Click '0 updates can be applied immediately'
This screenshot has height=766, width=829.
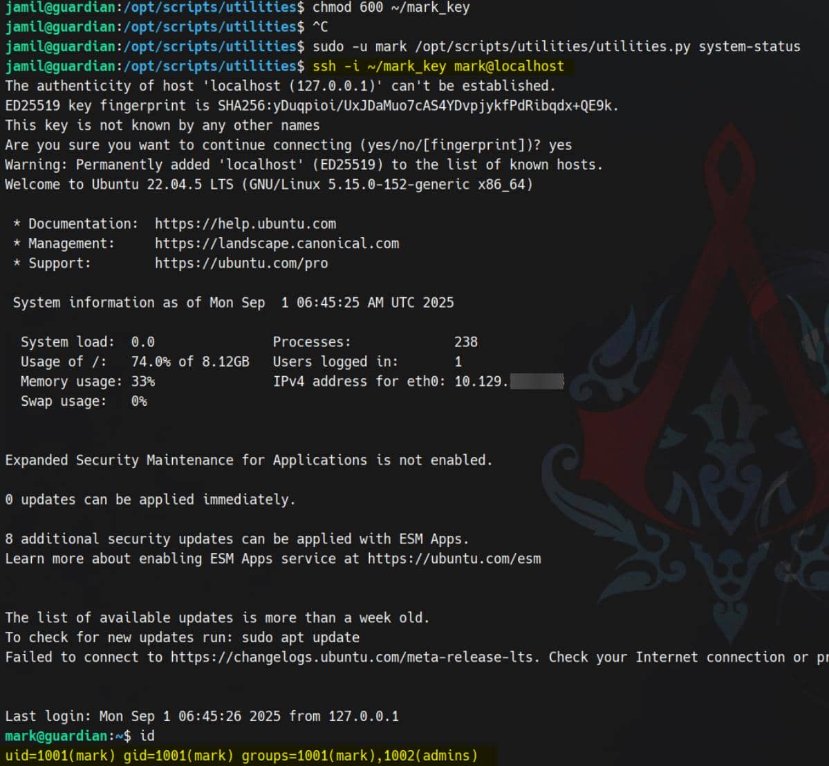click(x=150, y=500)
